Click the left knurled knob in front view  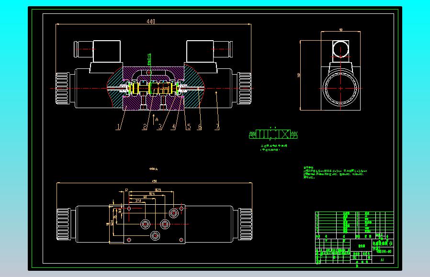62,88
